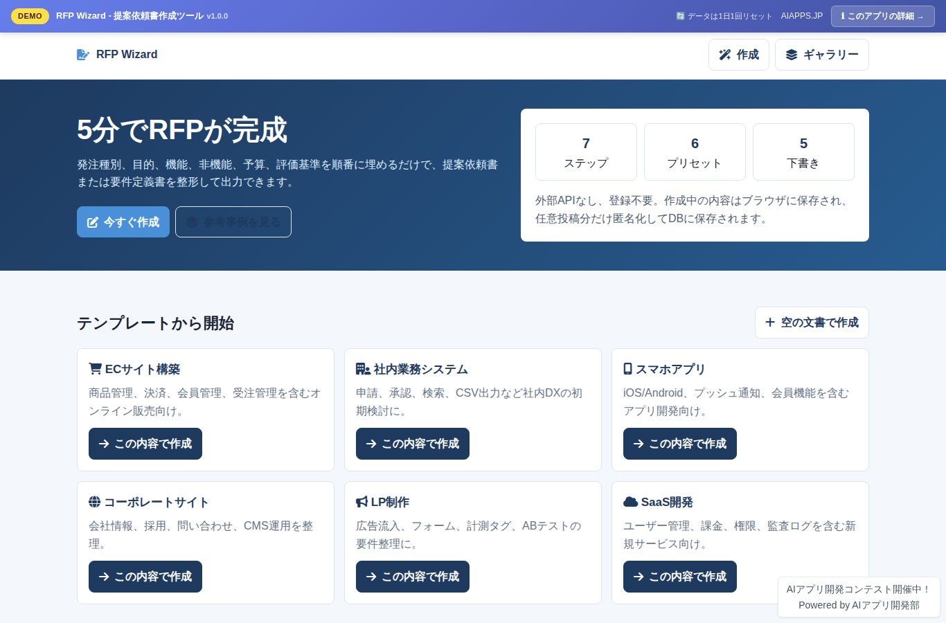This screenshot has width=946, height=623.
Task: Click the edit icon on the 今すぐ作成 button
Action: pyautogui.click(x=93, y=222)
